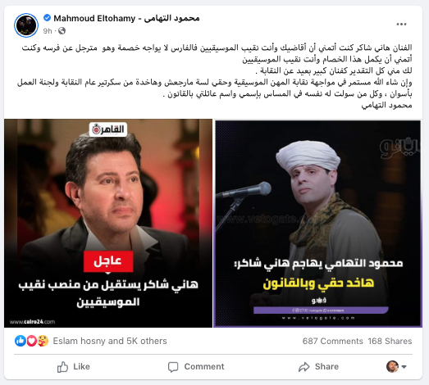Expand the comment-as profile dropdown arrow

click(404, 367)
